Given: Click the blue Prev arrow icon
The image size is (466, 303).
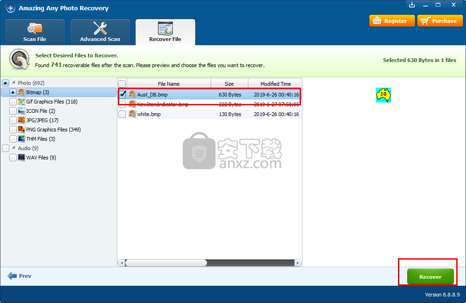Looking at the screenshot, I should (x=12, y=276).
